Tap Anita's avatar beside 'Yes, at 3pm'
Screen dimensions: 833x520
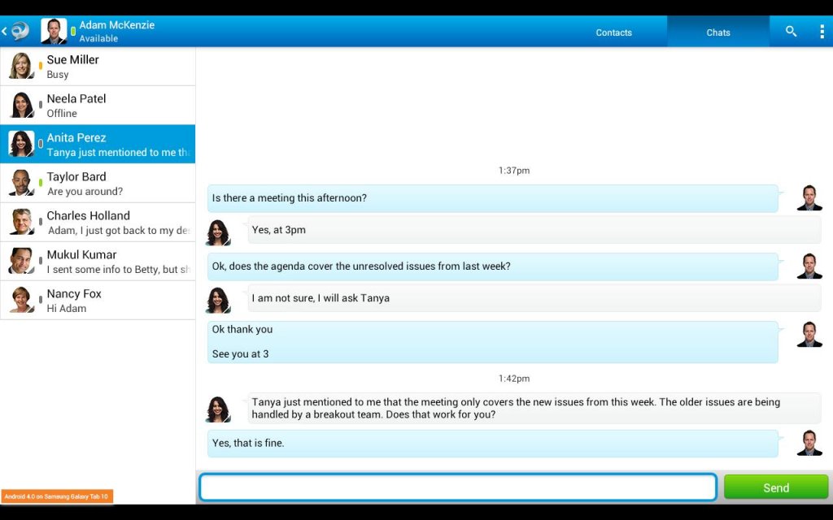(218, 232)
